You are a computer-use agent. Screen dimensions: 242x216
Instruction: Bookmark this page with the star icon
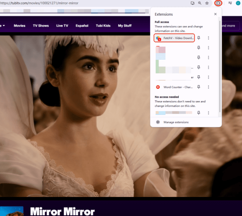point(207,3)
